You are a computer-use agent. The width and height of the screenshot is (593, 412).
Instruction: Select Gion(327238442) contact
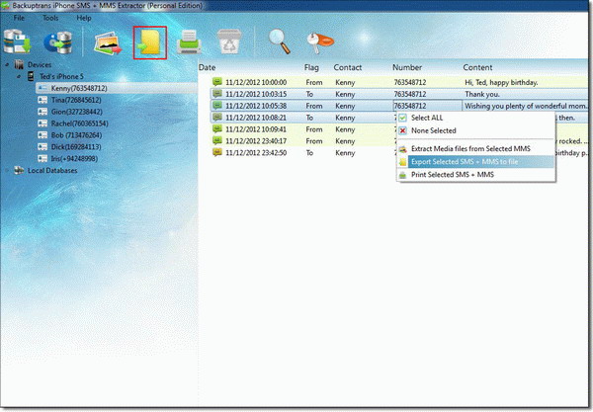77,112
